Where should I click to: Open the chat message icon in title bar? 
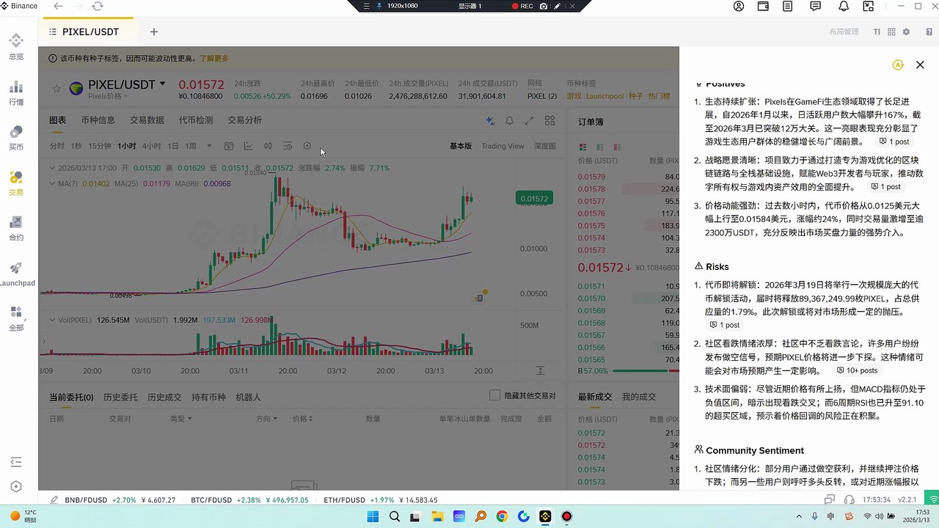point(816,6)
